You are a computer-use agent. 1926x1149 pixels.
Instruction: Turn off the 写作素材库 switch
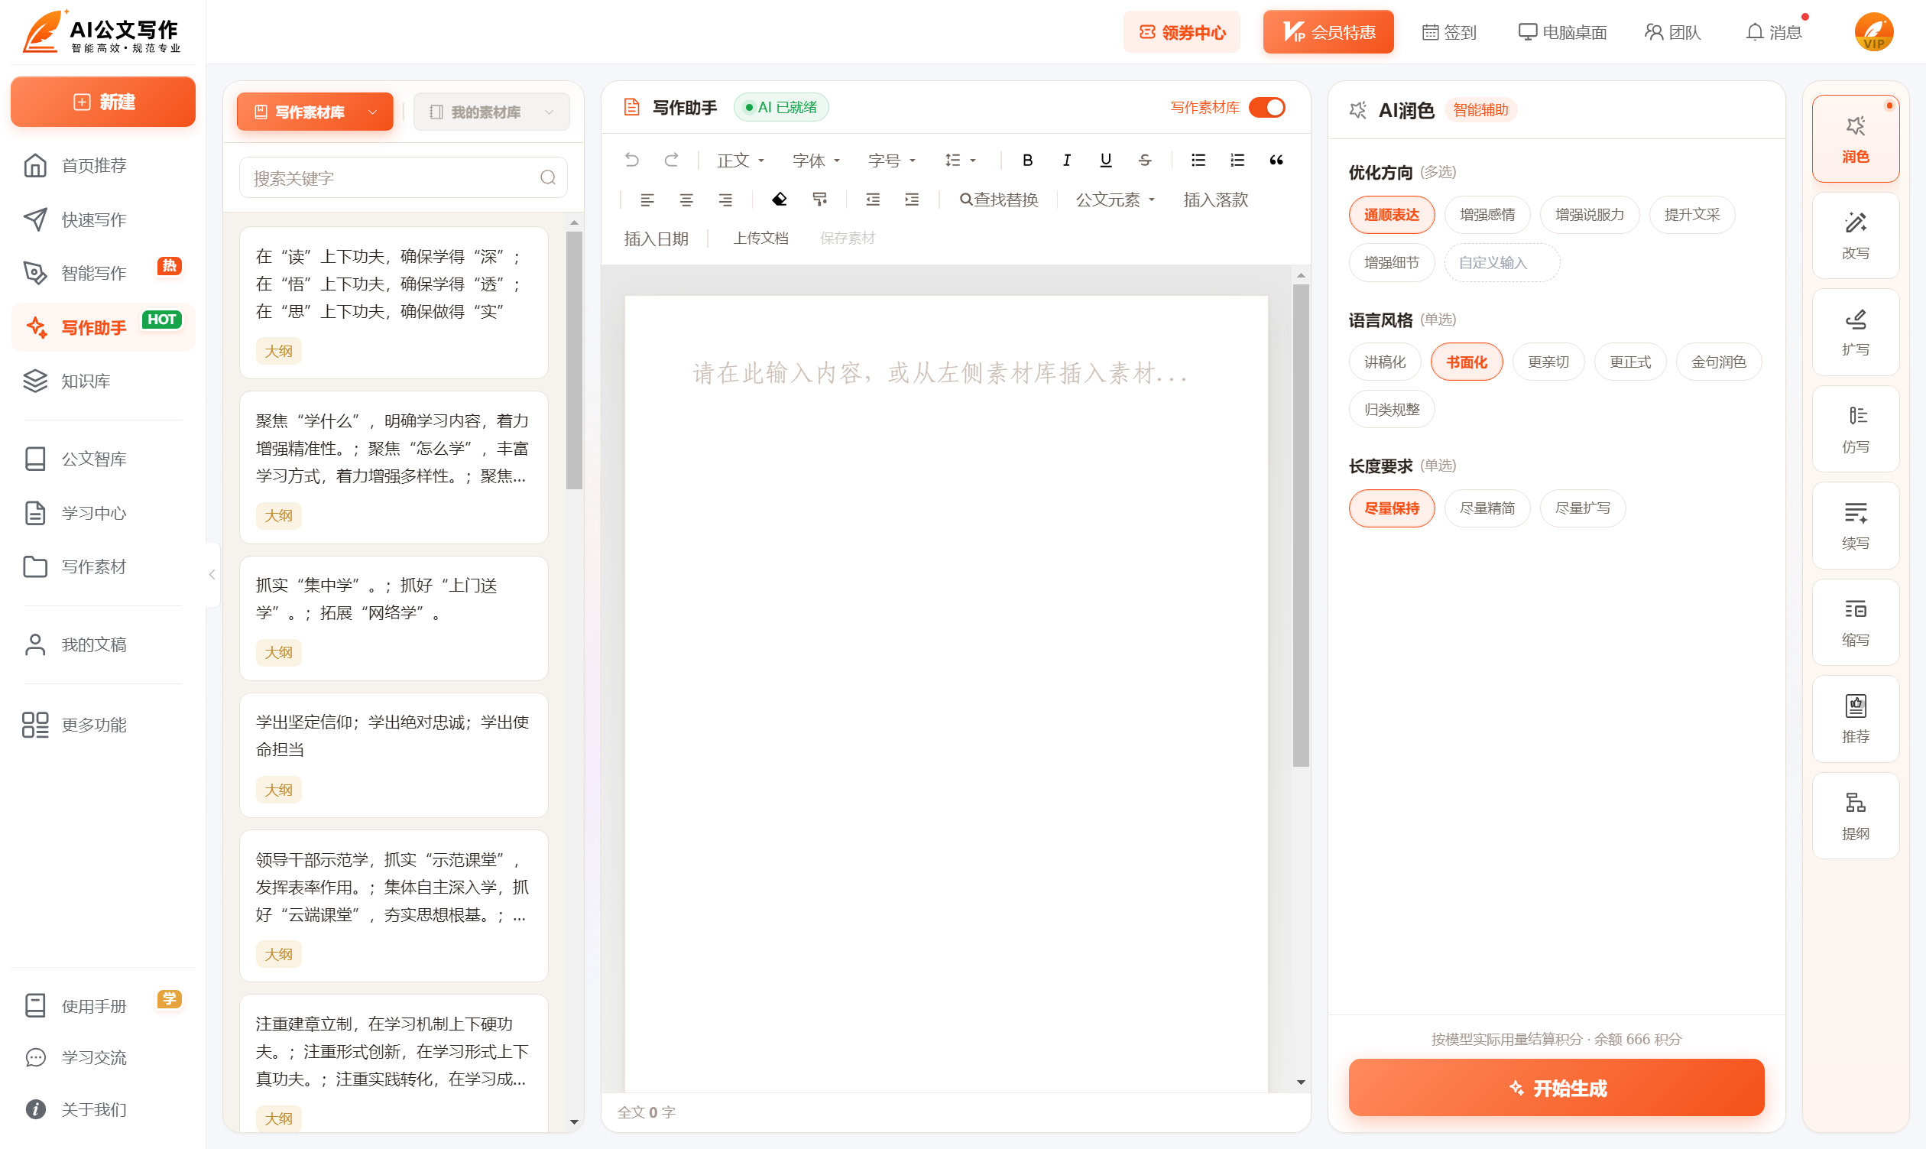point(1267,108)
